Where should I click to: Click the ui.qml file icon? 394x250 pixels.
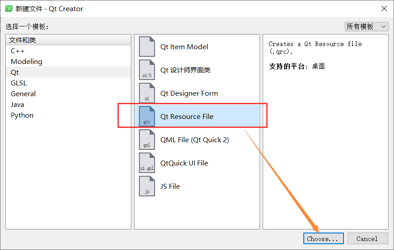coord(147,163)
